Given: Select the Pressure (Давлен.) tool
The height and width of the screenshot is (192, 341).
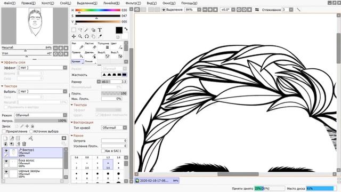Looking at the screenshot, I should 91,54.
